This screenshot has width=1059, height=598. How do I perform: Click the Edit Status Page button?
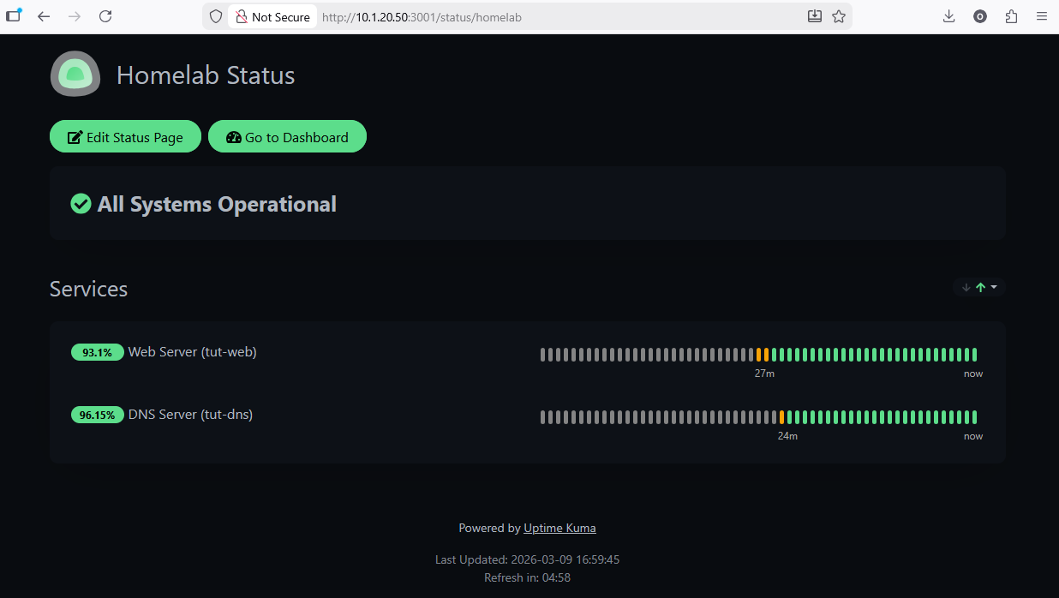point(125,136)
